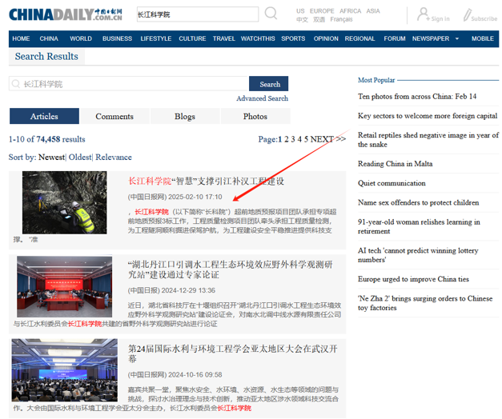Switch to the Comments tab

click(x=114, y=116)
